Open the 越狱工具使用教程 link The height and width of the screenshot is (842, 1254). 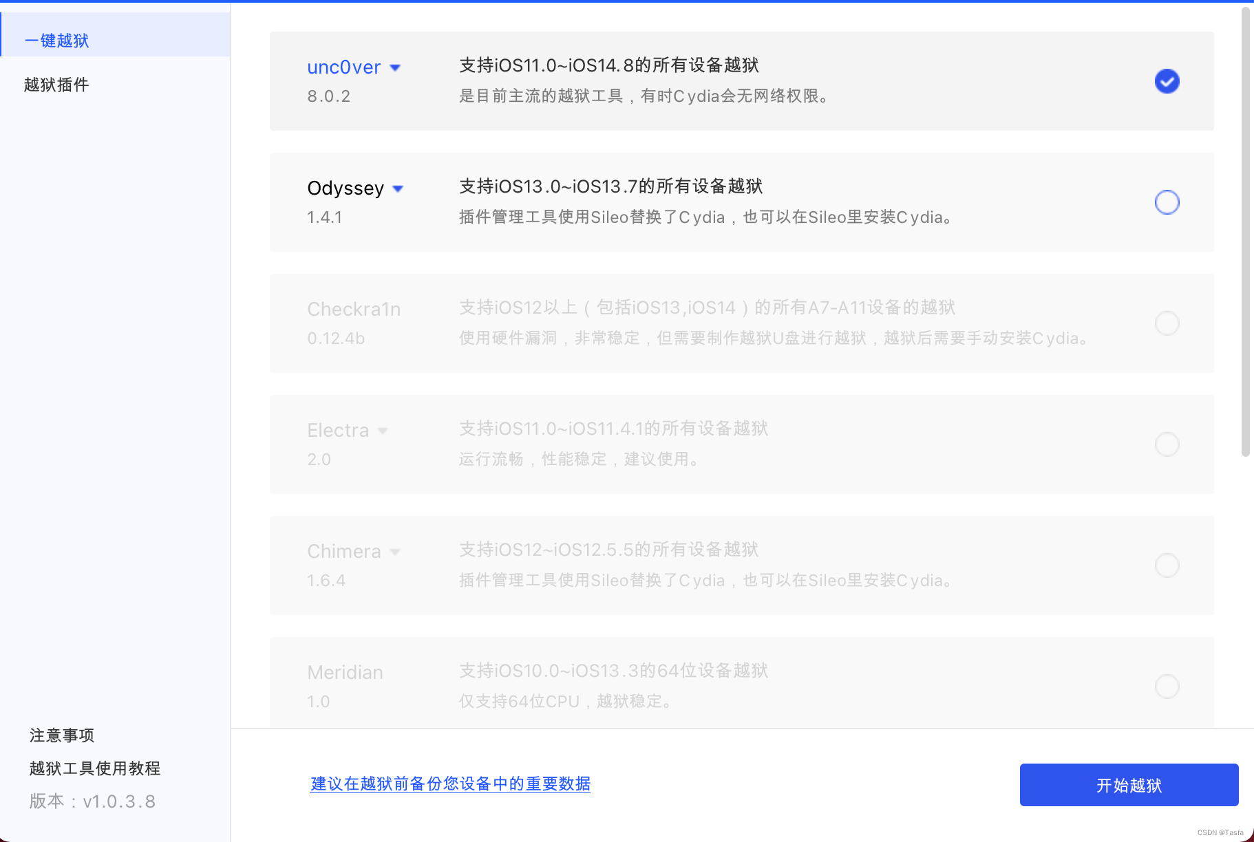[95, 768]
